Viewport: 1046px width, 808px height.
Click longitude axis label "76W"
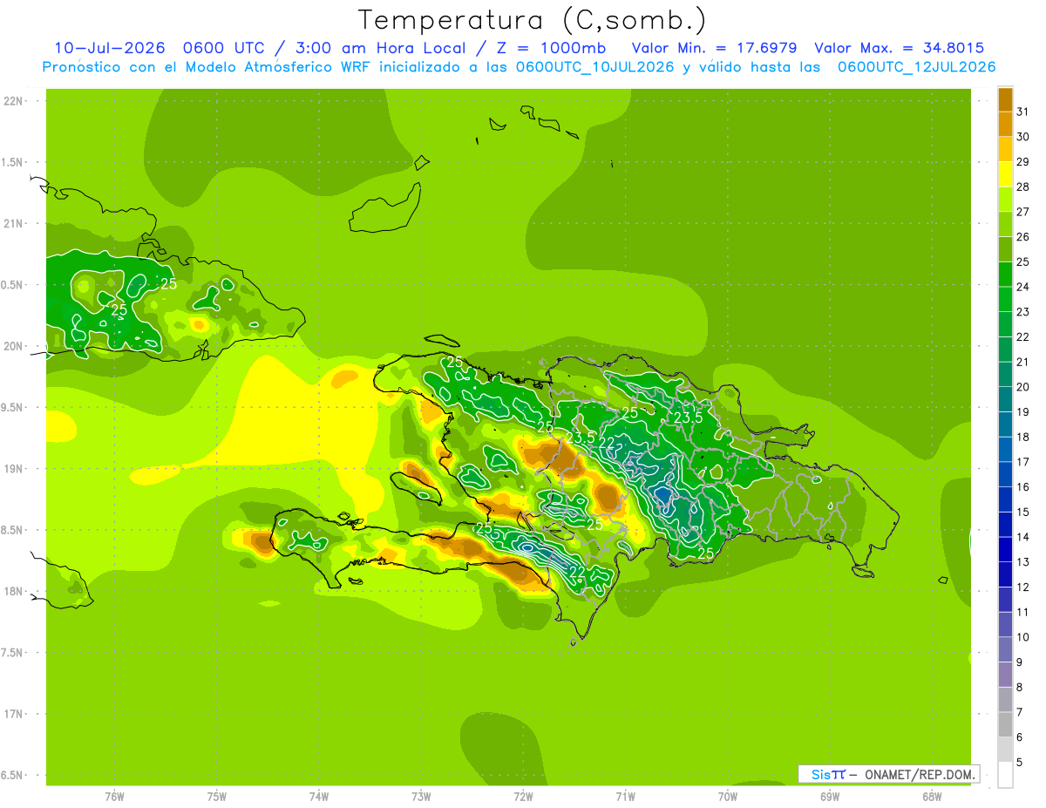114,796
